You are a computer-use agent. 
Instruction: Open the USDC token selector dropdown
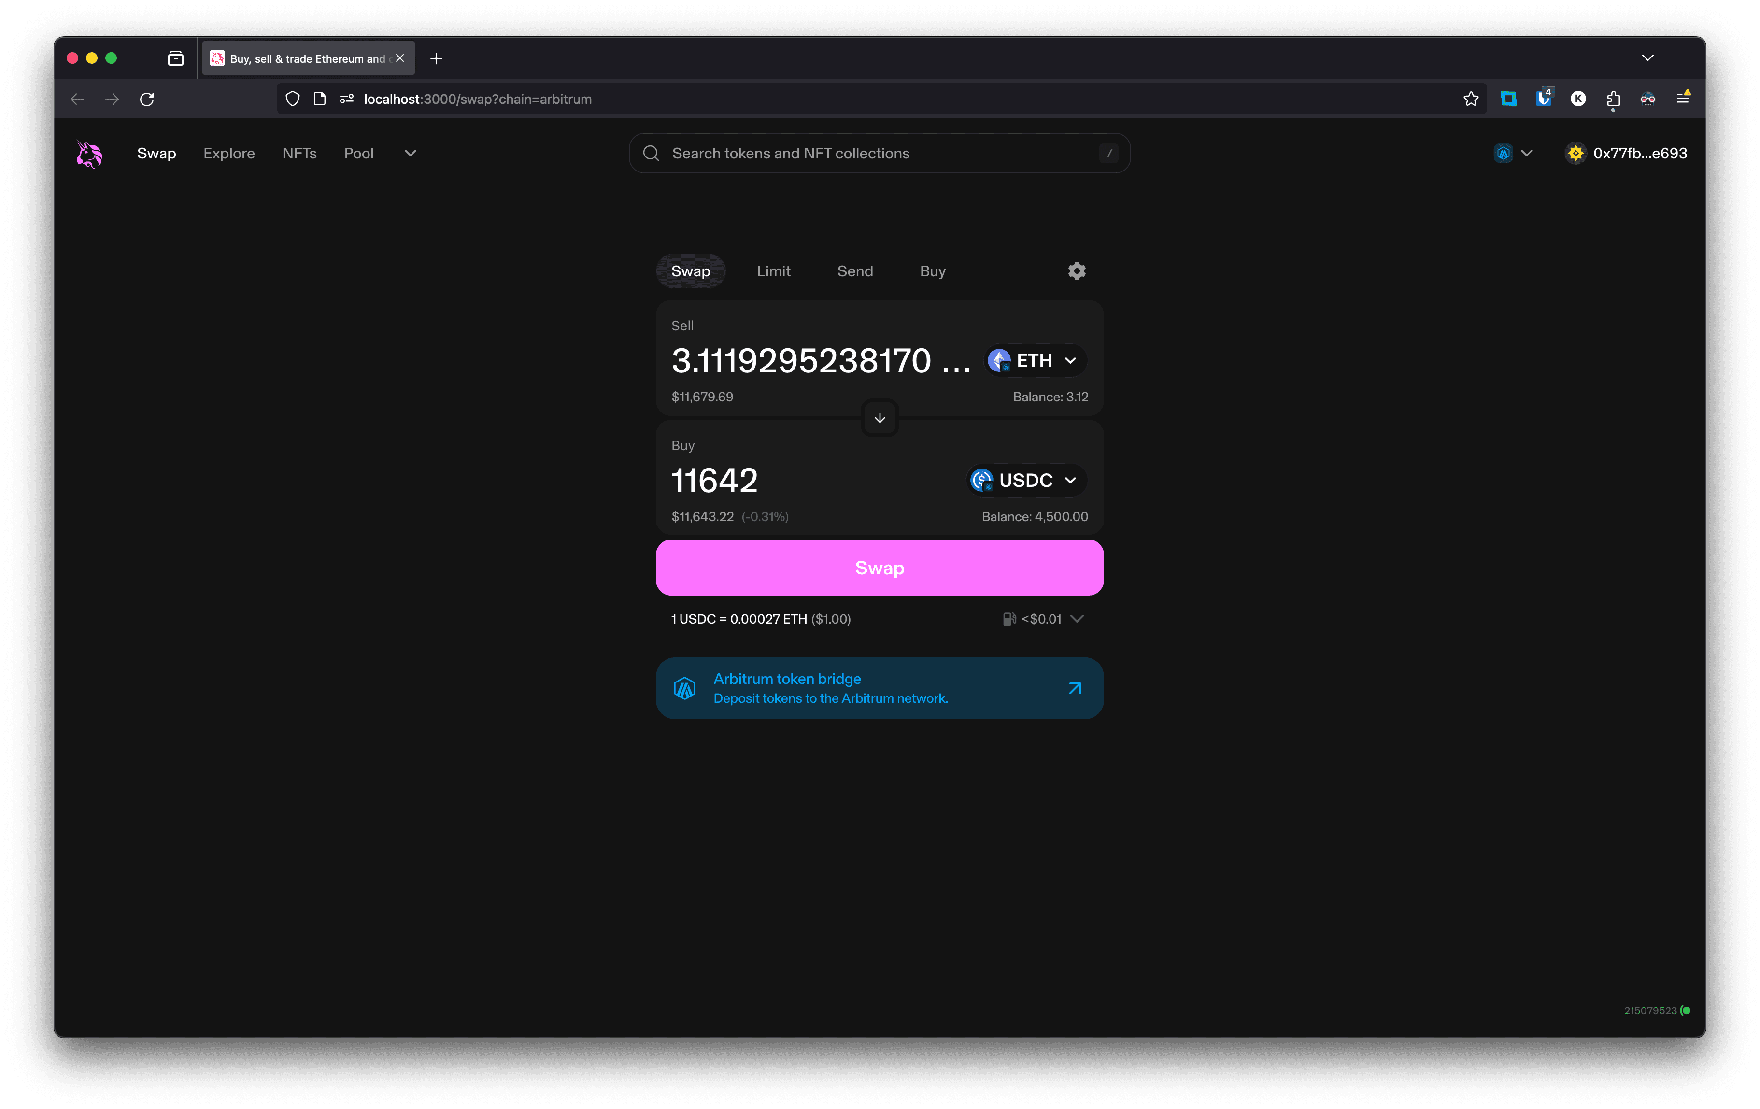point(1027,480)
